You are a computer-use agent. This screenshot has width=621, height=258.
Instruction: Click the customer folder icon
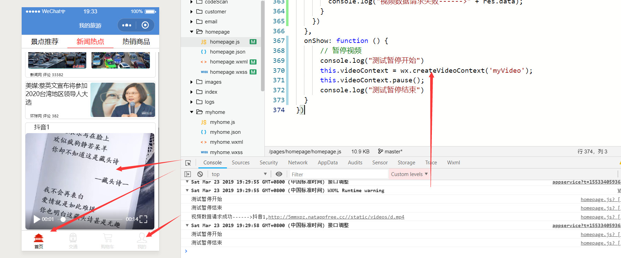pos(199,12)
